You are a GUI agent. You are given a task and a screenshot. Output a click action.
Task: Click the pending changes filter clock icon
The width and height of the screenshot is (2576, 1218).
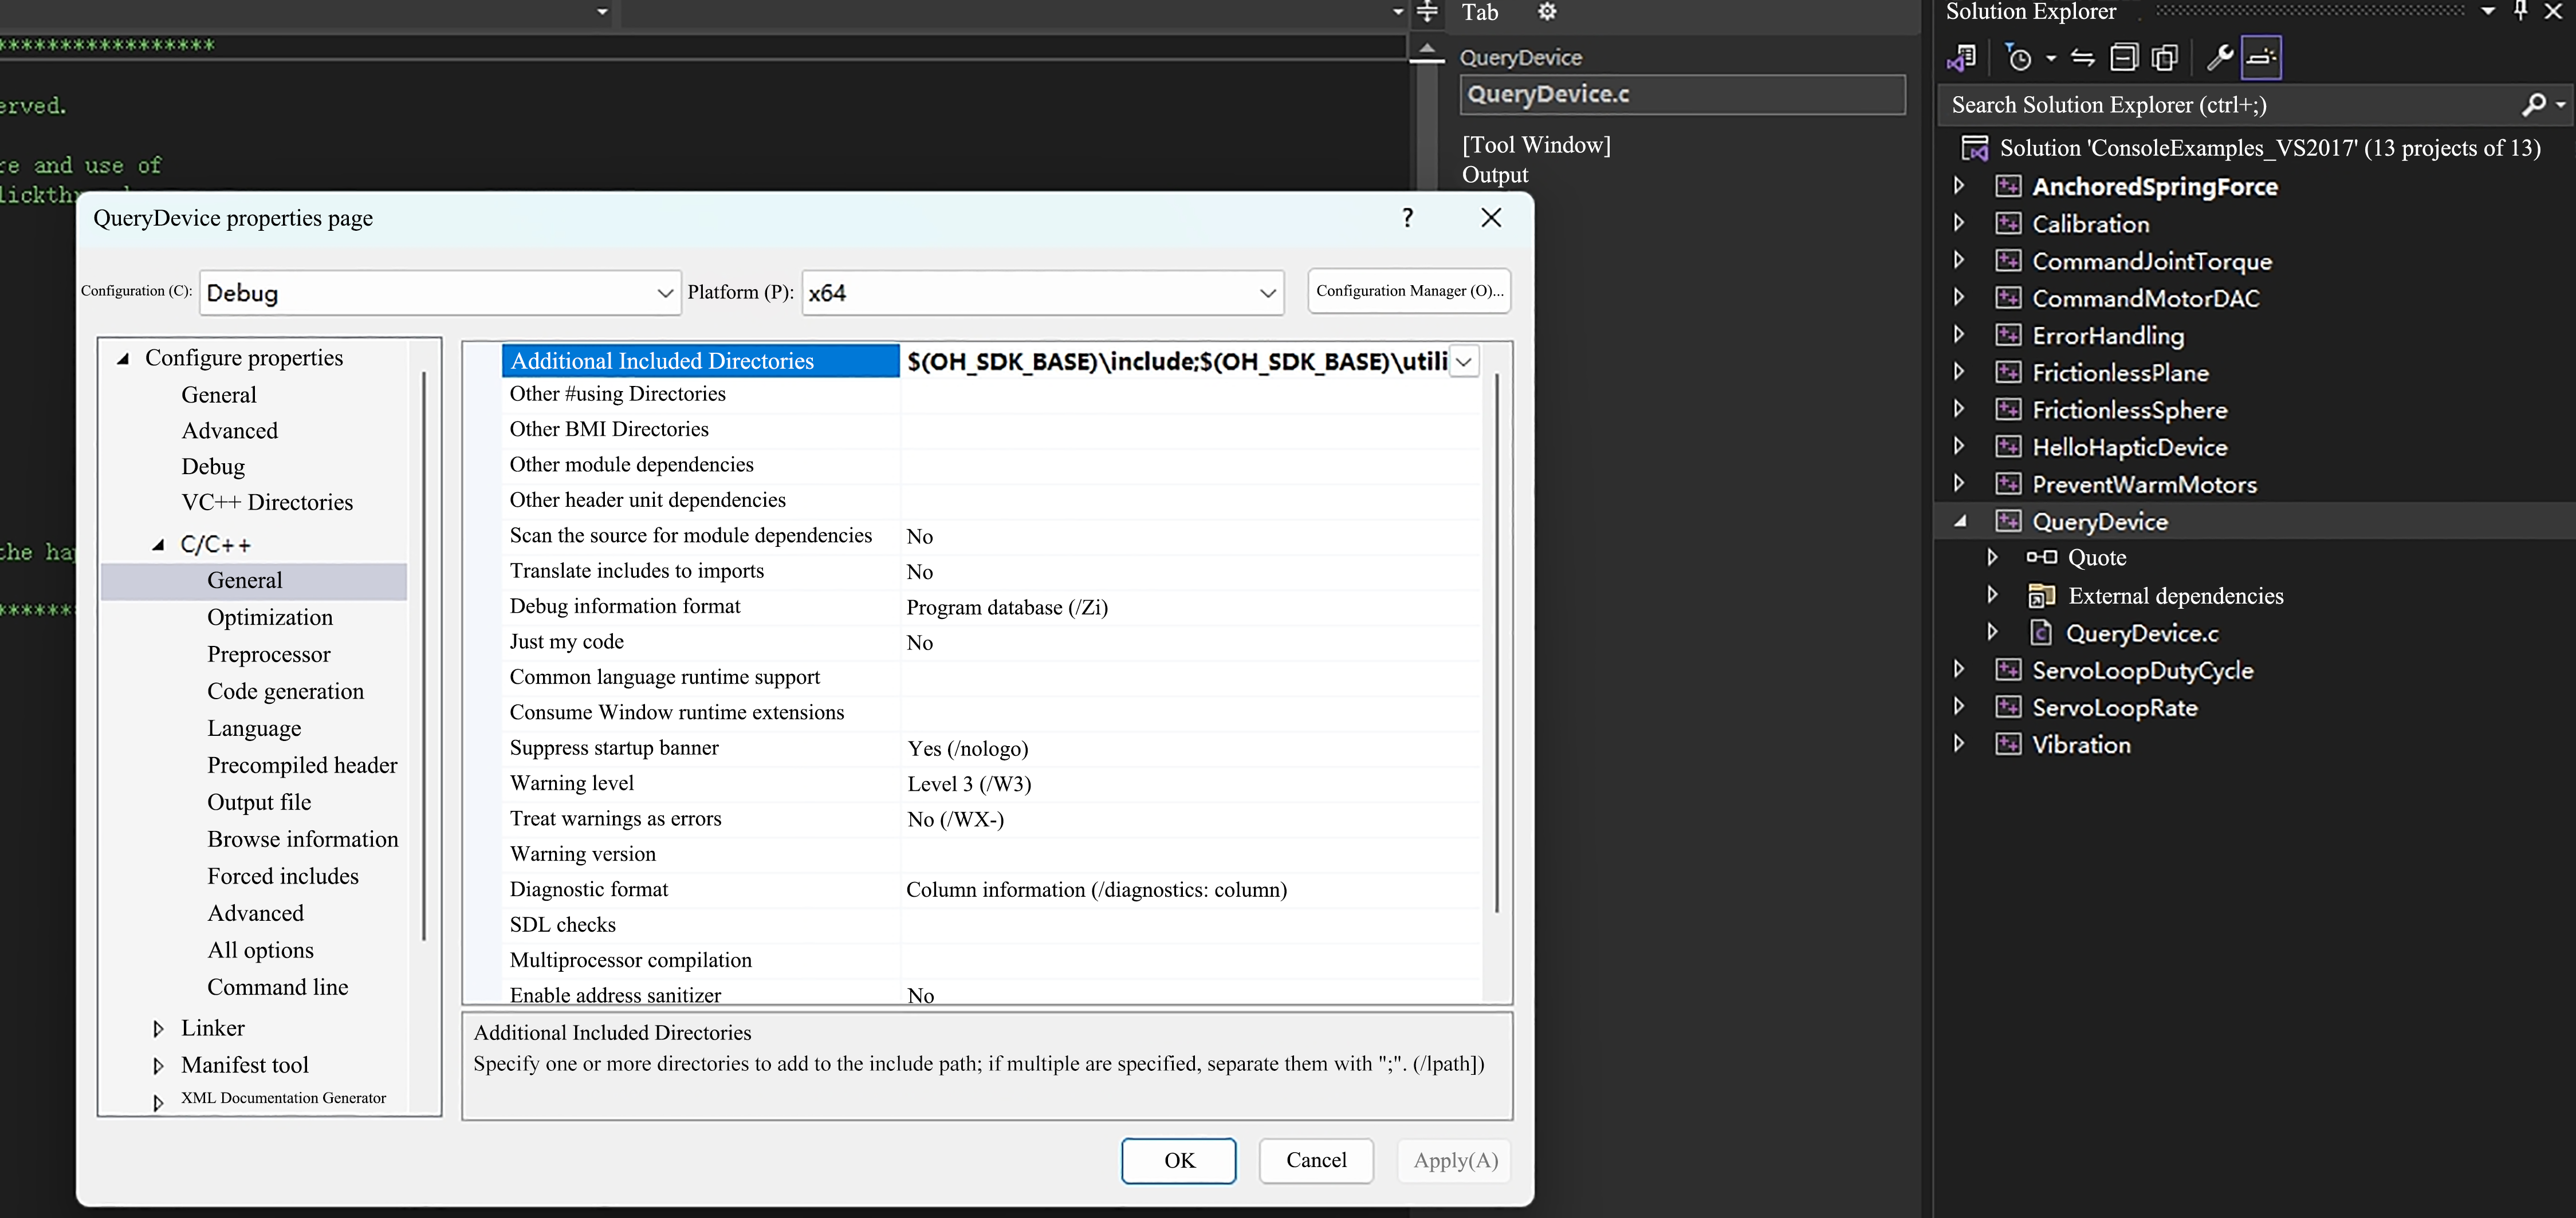click(2019, 58)
